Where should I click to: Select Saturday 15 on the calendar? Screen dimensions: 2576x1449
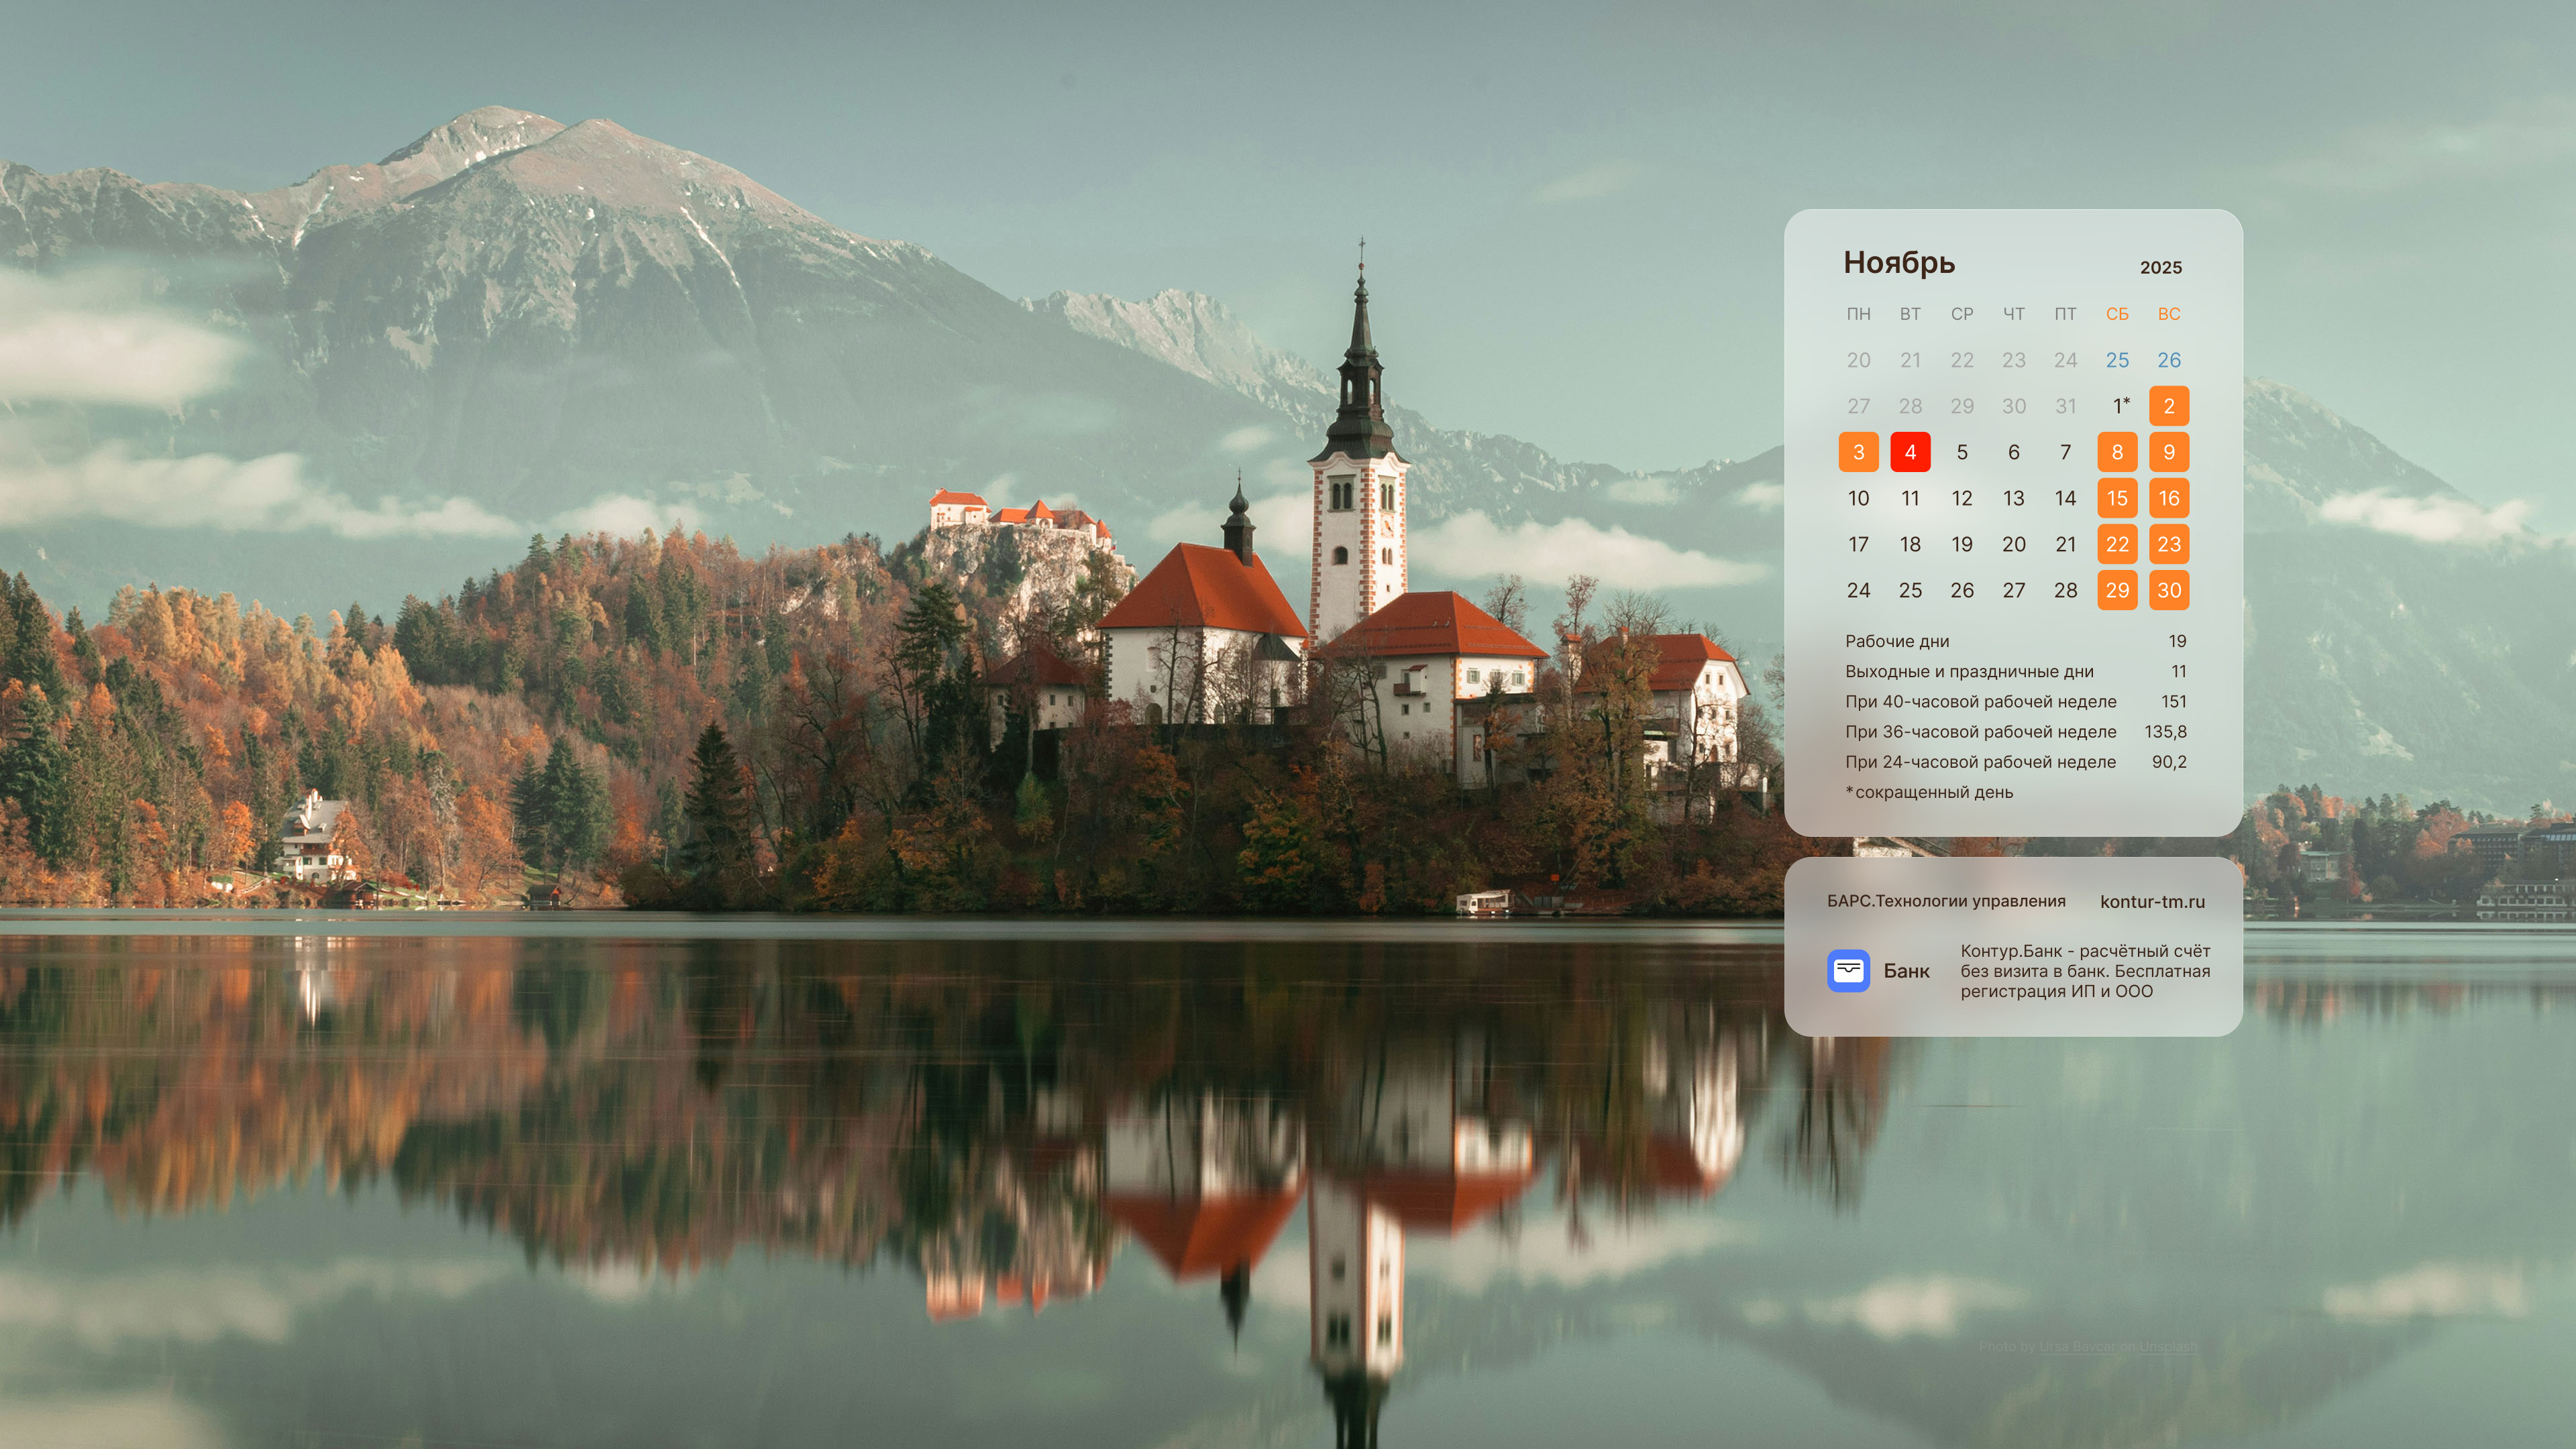pos(2117,498)
